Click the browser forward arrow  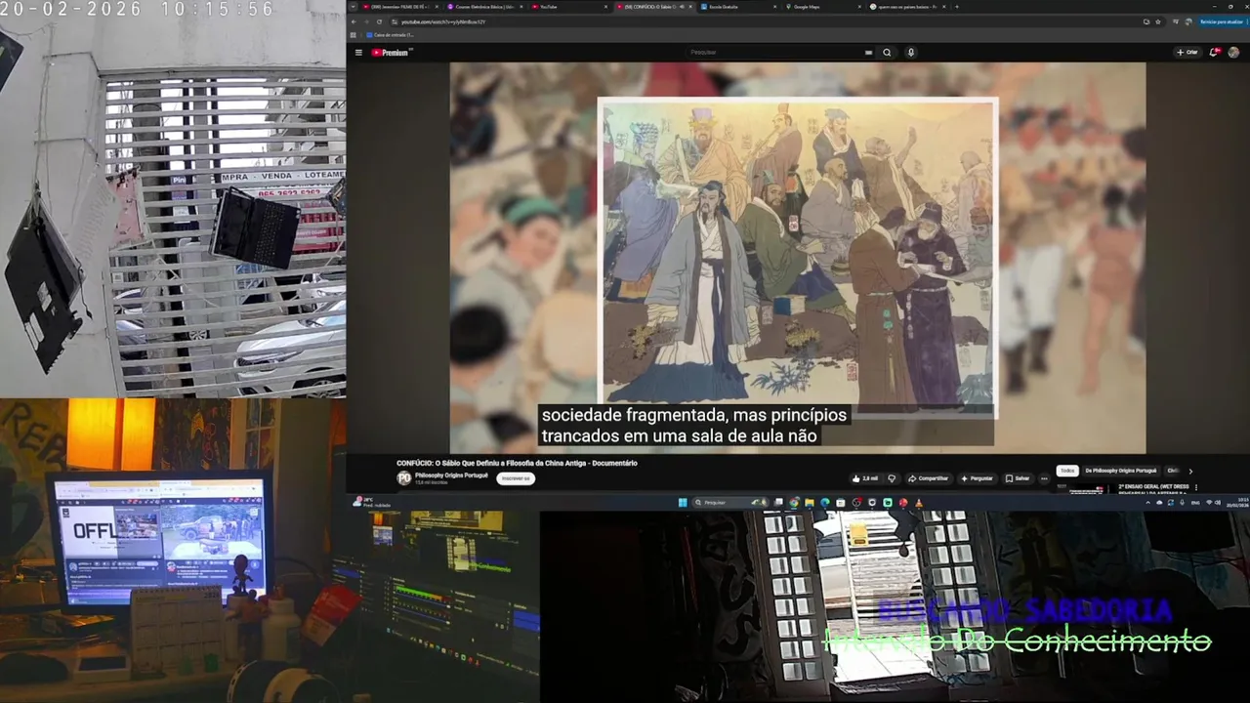coord(366,21)
